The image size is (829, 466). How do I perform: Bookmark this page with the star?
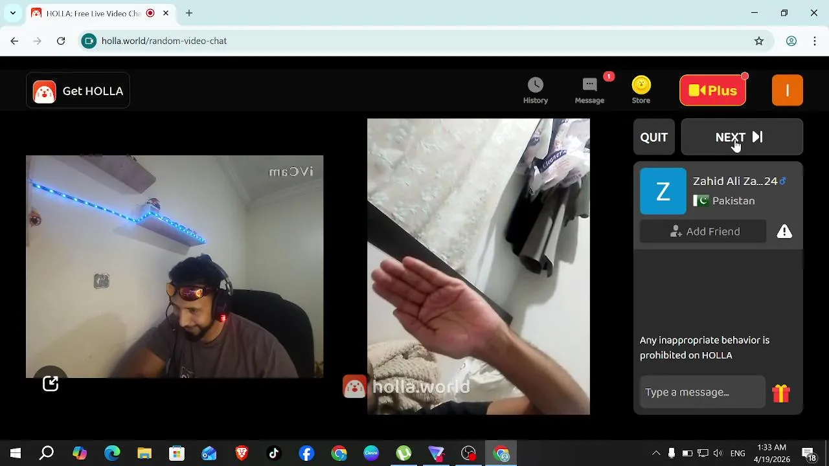pyautogui.click(x=759, y=41)
